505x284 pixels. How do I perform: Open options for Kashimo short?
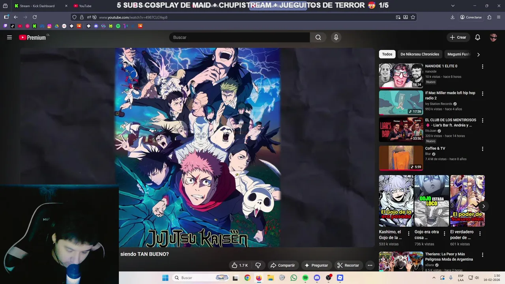[409, 234]
